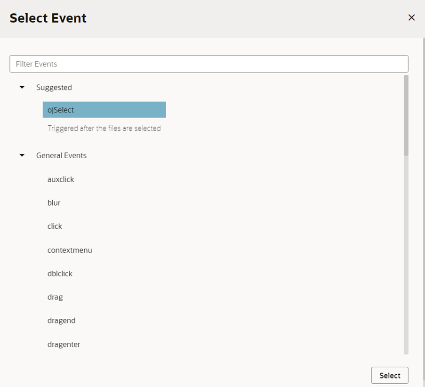This screenshot has height=387, width=425.
Task: Select the auxclick event
Action: [61, 179]
